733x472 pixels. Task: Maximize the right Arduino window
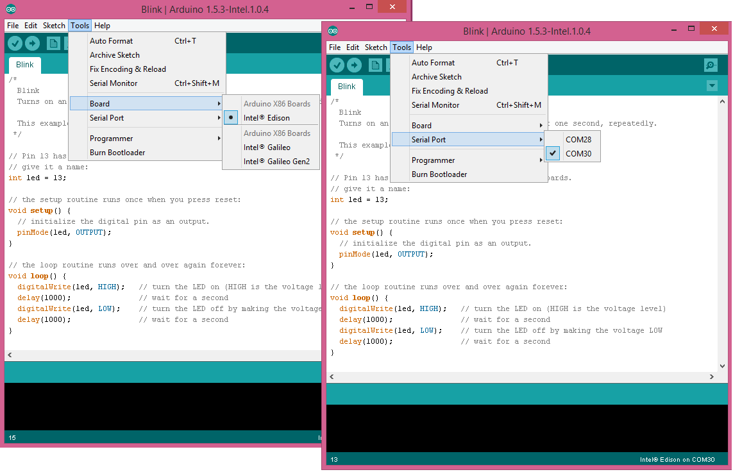691,28
